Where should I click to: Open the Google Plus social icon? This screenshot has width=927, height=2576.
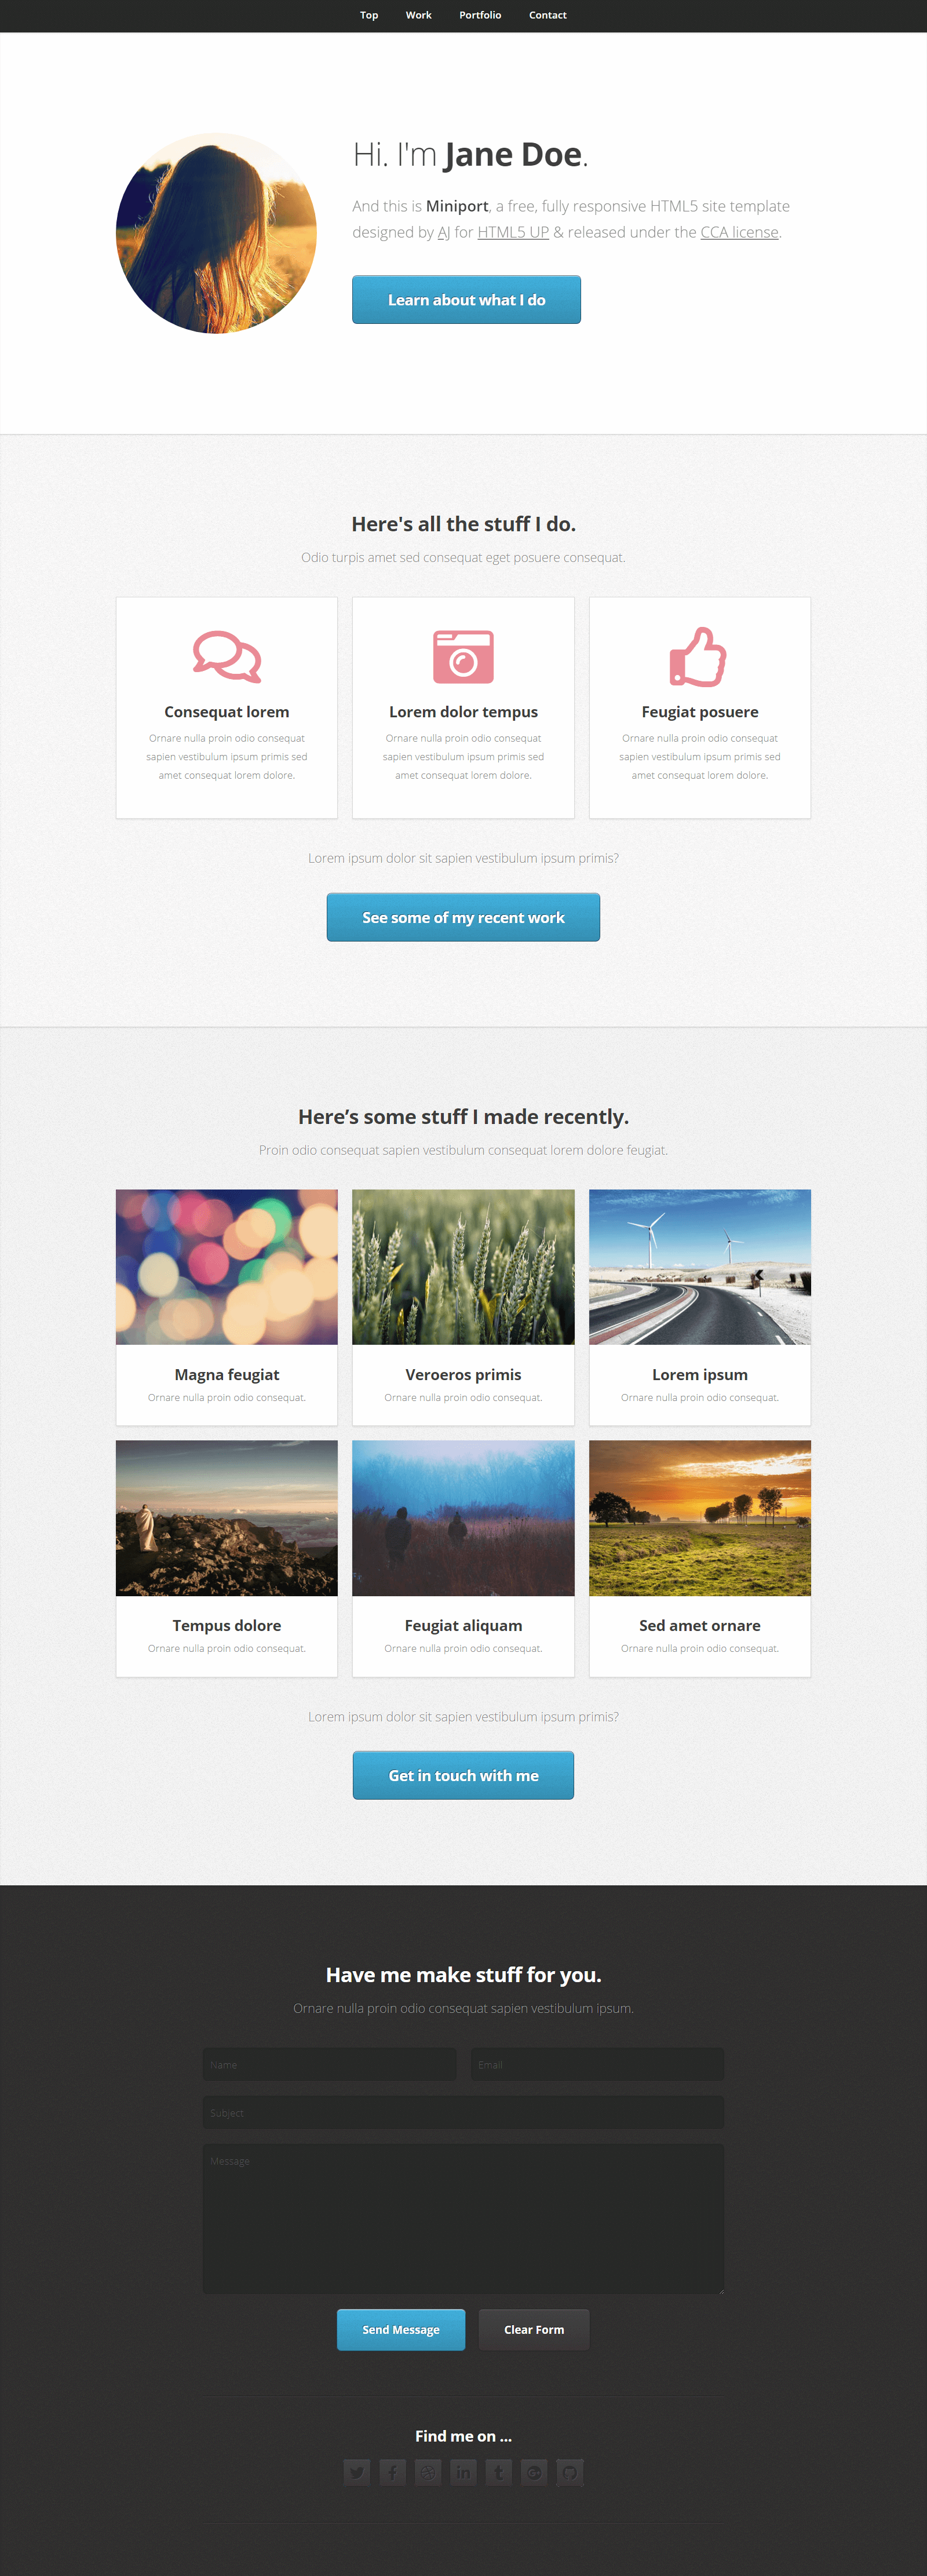[x=534, y=2472]
